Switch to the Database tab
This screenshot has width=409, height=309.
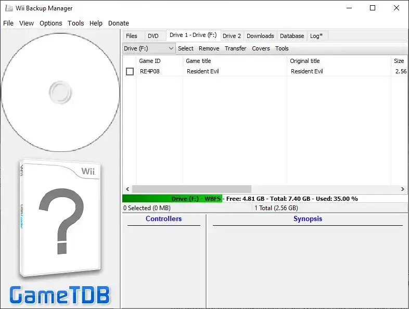[x=292, y=36]
